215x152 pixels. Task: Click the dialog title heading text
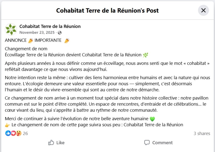coord(107,10)
